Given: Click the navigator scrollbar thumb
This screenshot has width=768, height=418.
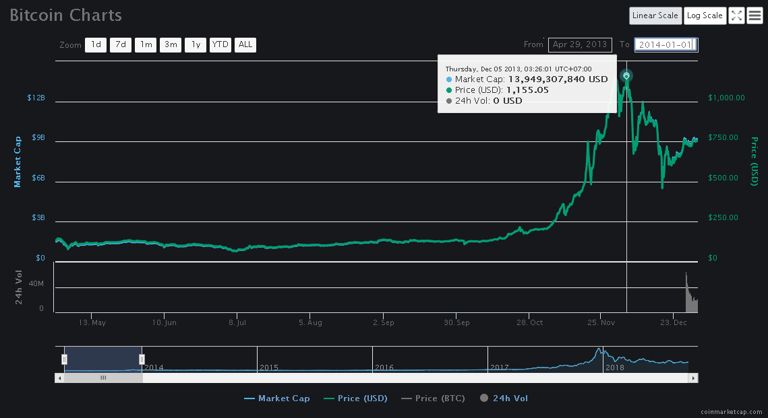Looking at the screenshot, I should 103,378.
